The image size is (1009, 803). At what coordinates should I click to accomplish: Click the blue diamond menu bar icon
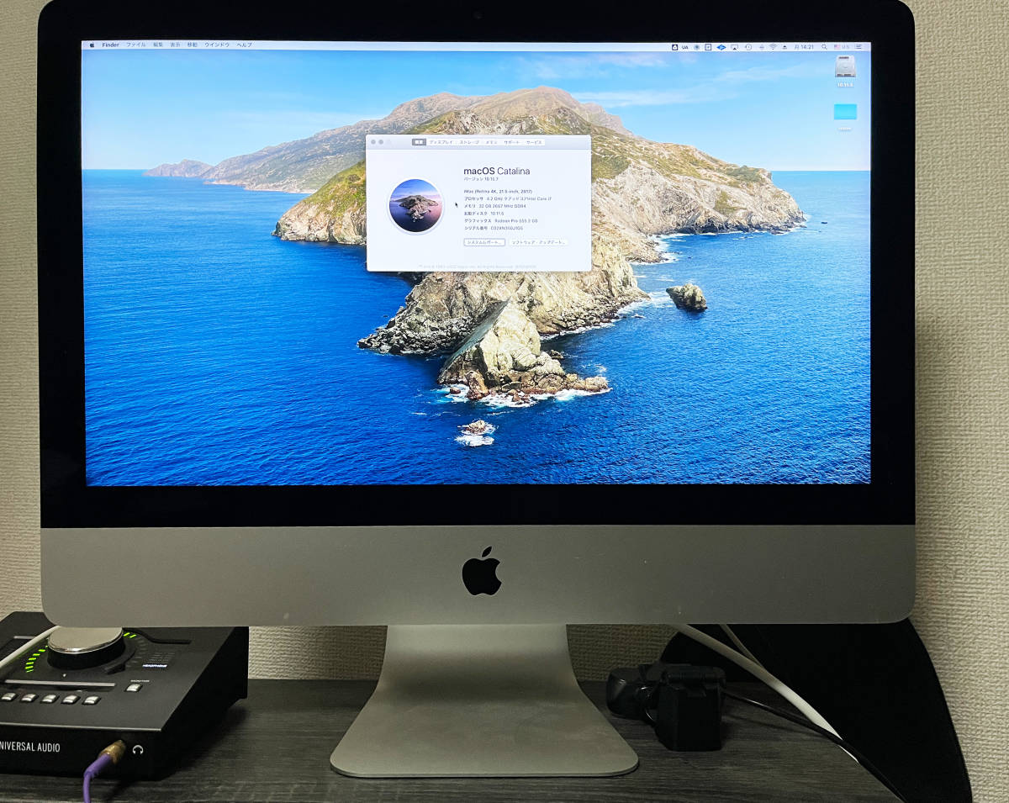[721, 47]
